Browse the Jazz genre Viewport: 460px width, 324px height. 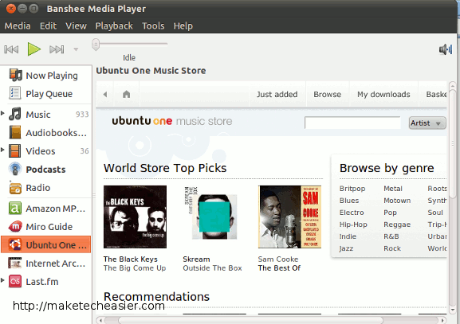(346, 248)
